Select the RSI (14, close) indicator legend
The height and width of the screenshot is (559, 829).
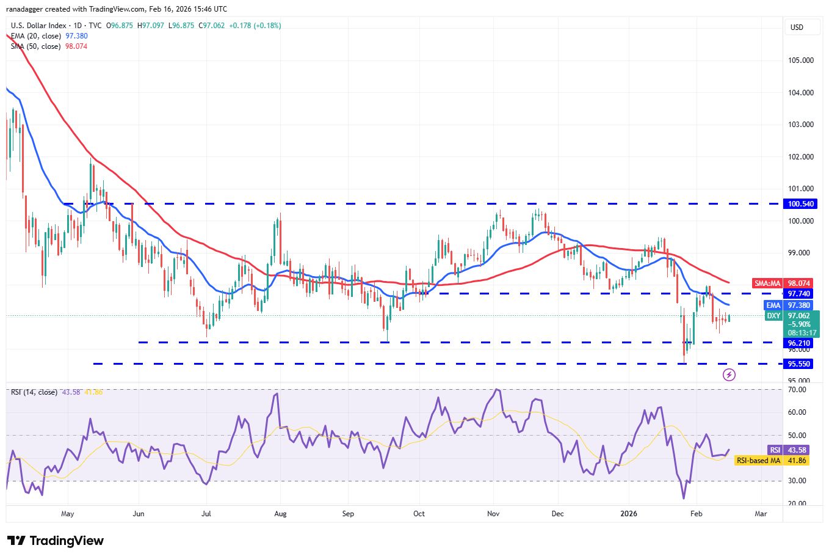point(34,392)
